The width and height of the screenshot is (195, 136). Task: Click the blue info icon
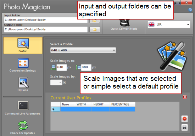pyautogui.click(x=190, y=10)
